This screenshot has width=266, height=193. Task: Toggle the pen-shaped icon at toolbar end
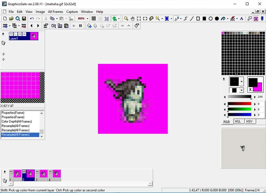pos(262,19)
